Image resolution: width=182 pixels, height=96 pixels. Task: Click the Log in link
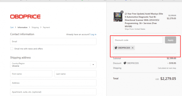point(93,34)
